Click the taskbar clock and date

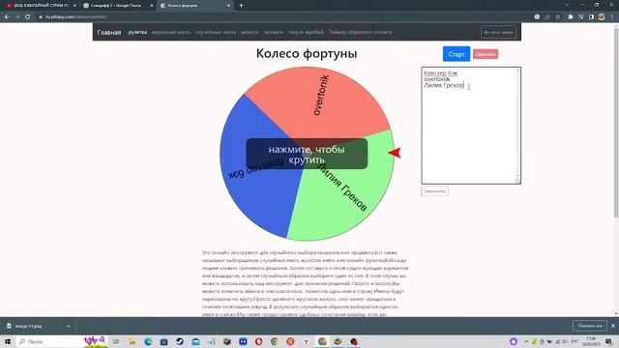591,341
